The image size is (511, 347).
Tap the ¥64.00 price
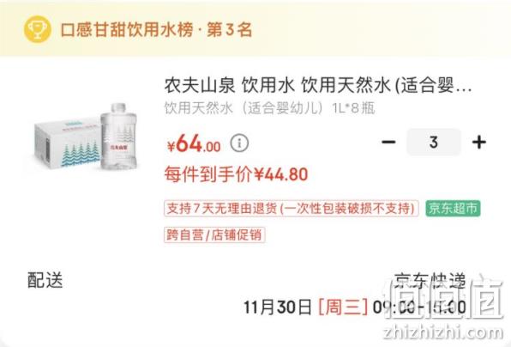pos(194,143)
